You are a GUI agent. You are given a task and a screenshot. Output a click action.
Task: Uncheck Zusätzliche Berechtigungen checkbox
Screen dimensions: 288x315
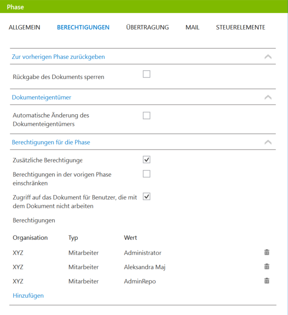point(147,159)
